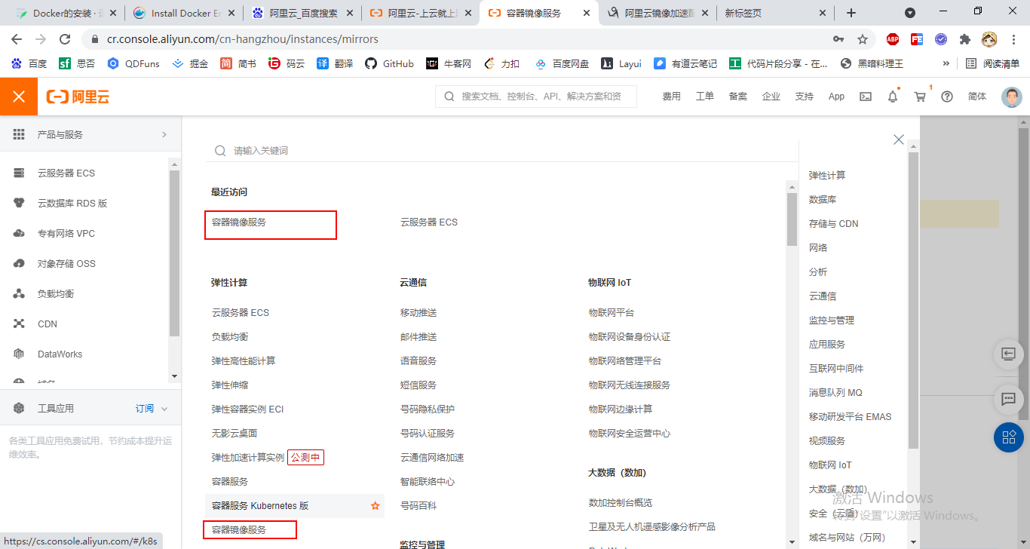Switch to the Docker的安装 tab
Viewport: 1030px width, 549px height.
pyautogui.click(x=67, y=13)
